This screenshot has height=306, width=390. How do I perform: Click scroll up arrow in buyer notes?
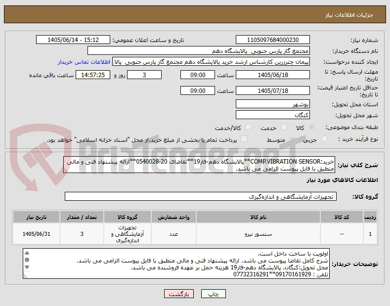coord(27,253)
